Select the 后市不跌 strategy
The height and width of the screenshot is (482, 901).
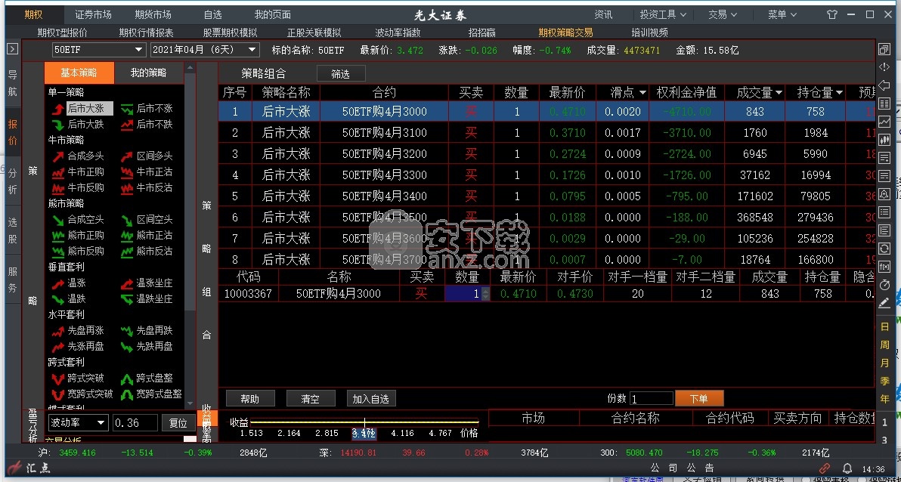(x=147, y=124)
